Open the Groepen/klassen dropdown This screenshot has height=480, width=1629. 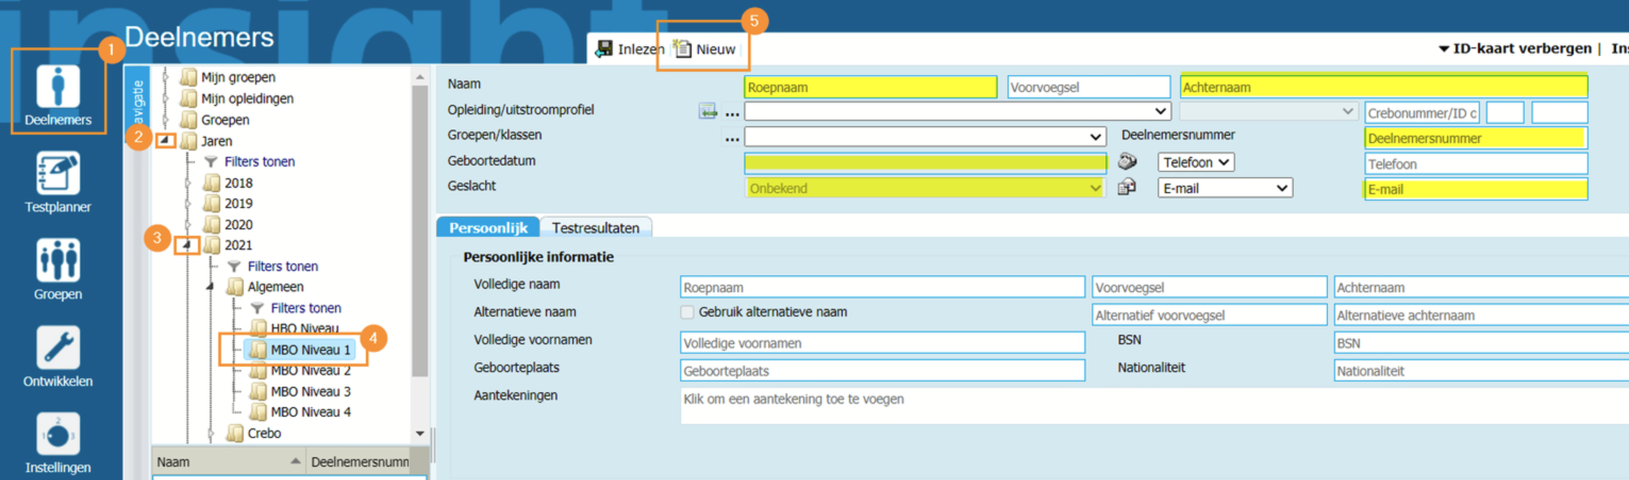tap(925, 137)
